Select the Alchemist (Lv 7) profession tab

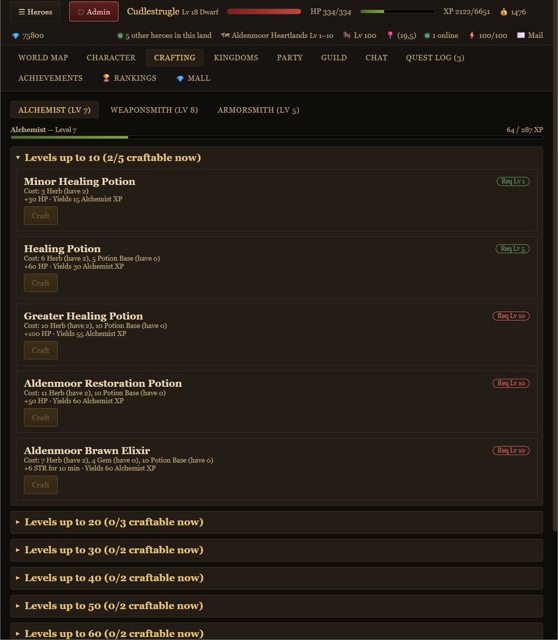[54, 110]
